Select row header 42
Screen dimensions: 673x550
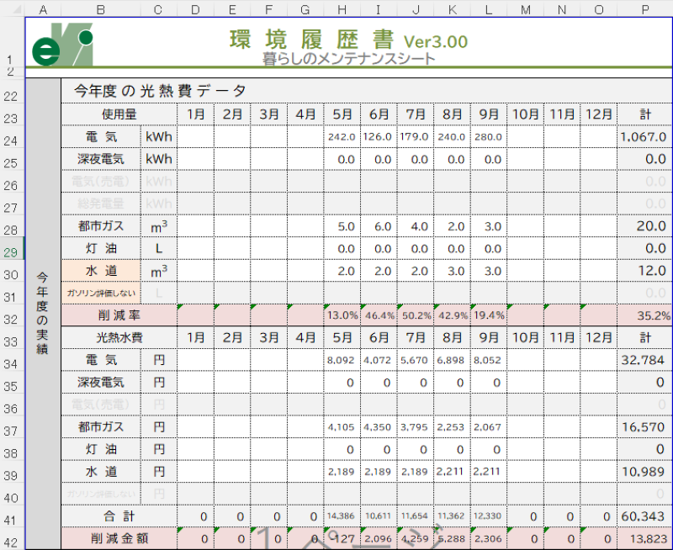(x=12, y=541)
